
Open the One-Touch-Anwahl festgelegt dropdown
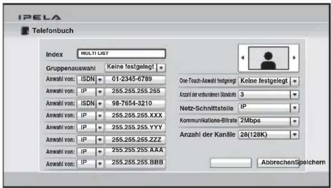click(269, 81)
